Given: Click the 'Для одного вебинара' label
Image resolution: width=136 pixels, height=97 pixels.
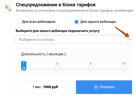Looking at the screenshot, I should (x=98, y=22).
